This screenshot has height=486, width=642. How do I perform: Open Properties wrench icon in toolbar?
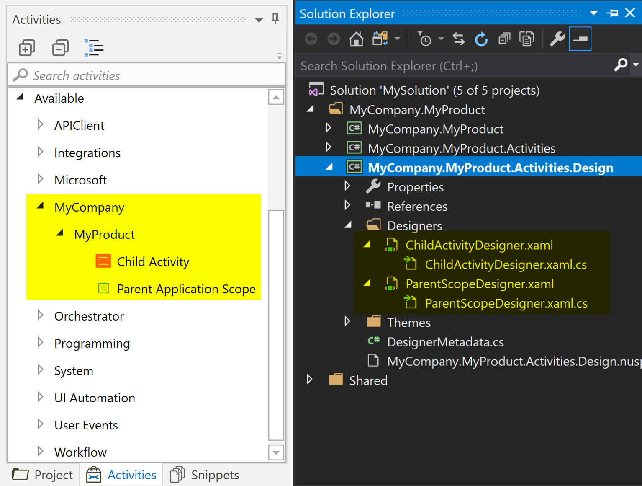(557, 39)
